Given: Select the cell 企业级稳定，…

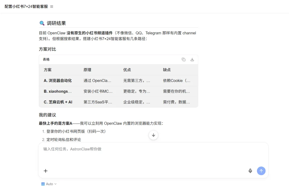Looking at the screenshot, I should (x=136, y=102).
